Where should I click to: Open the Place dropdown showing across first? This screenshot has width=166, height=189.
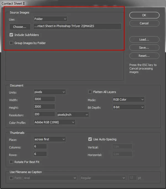[50, 139]
